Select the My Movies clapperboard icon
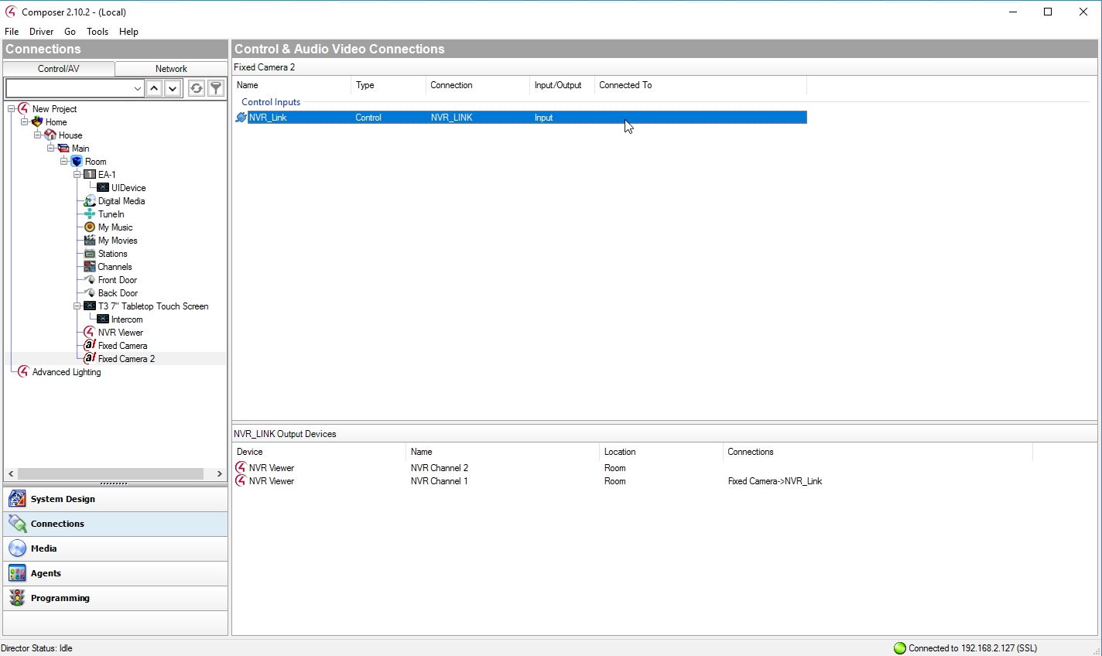This screenshot has height=656, width=1102. tap(90, 241)
